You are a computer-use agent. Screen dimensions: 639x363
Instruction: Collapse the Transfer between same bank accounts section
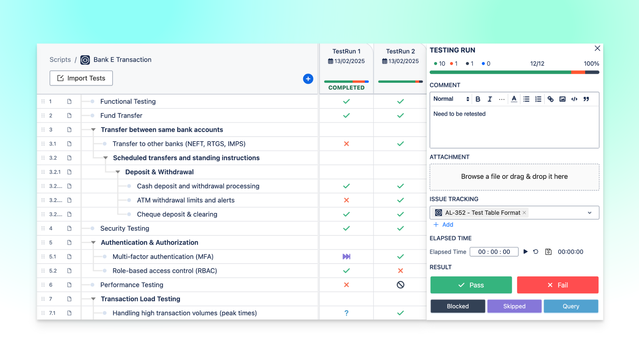93,130
